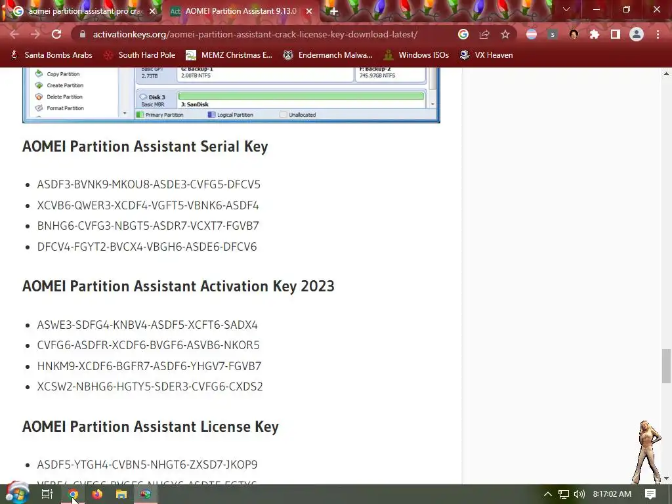The height and width of the screenshot is (504, 672).
Task: Go forward to the next page
Action: pyautogui.click(x=35, y=34)
